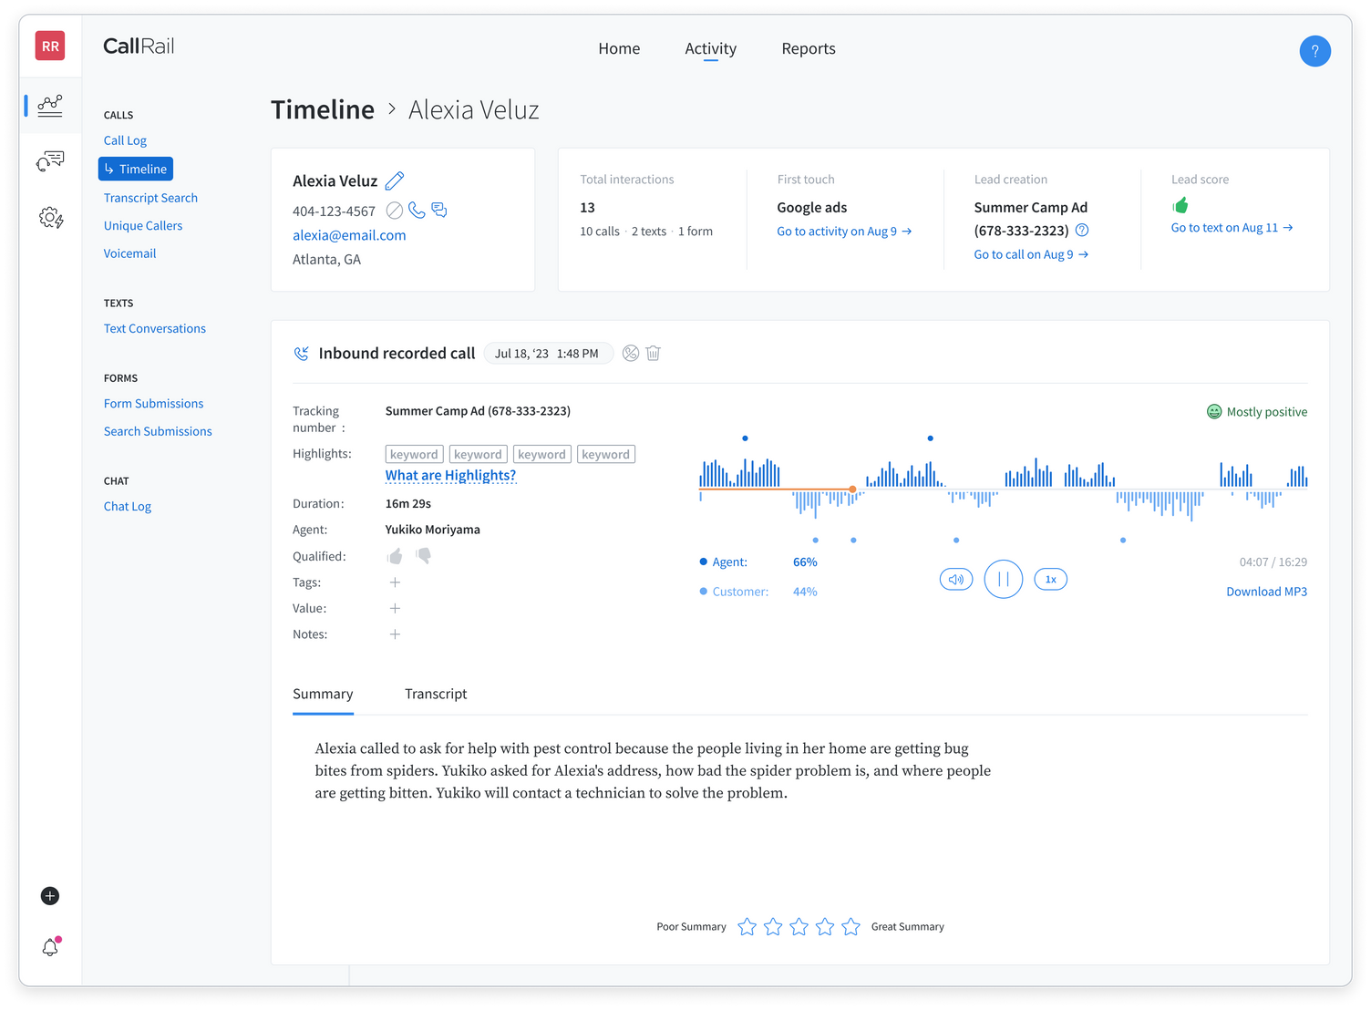Switch to the Transcript tab
The image size is (1371, 1010).
click(436, 694)
